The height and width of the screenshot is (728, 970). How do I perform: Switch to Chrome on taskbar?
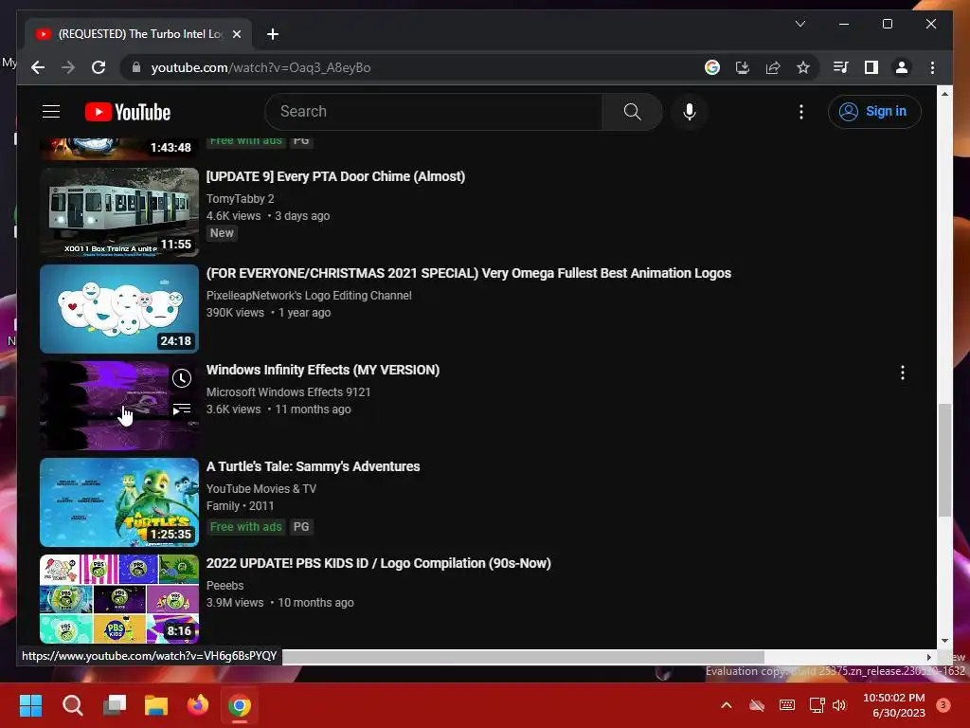point(240,705)
